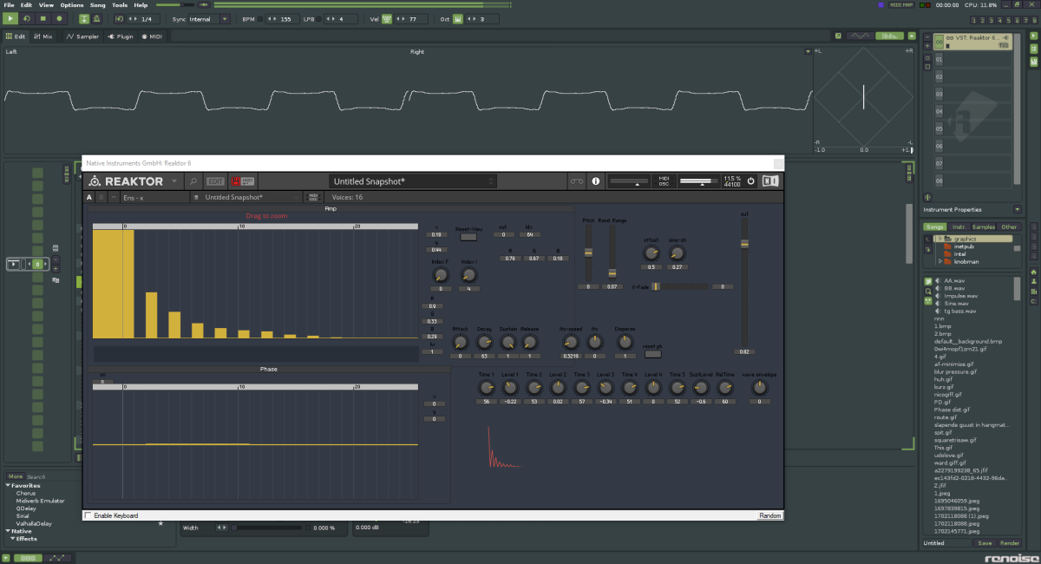Enable record edit mode button
The image size is (1041, 564).
tap(60, 18)
